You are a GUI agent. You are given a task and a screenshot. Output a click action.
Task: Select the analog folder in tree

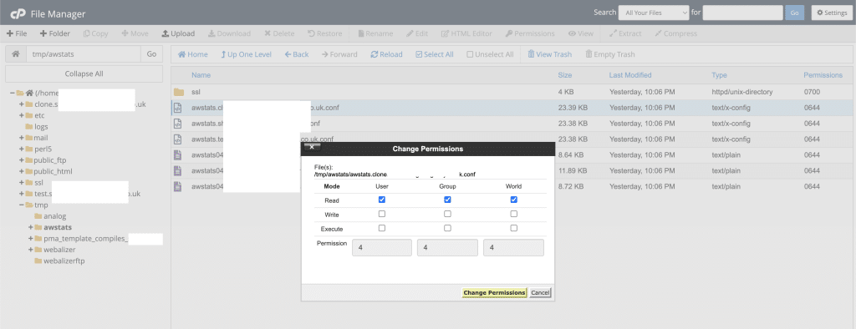tap(54, 216)
